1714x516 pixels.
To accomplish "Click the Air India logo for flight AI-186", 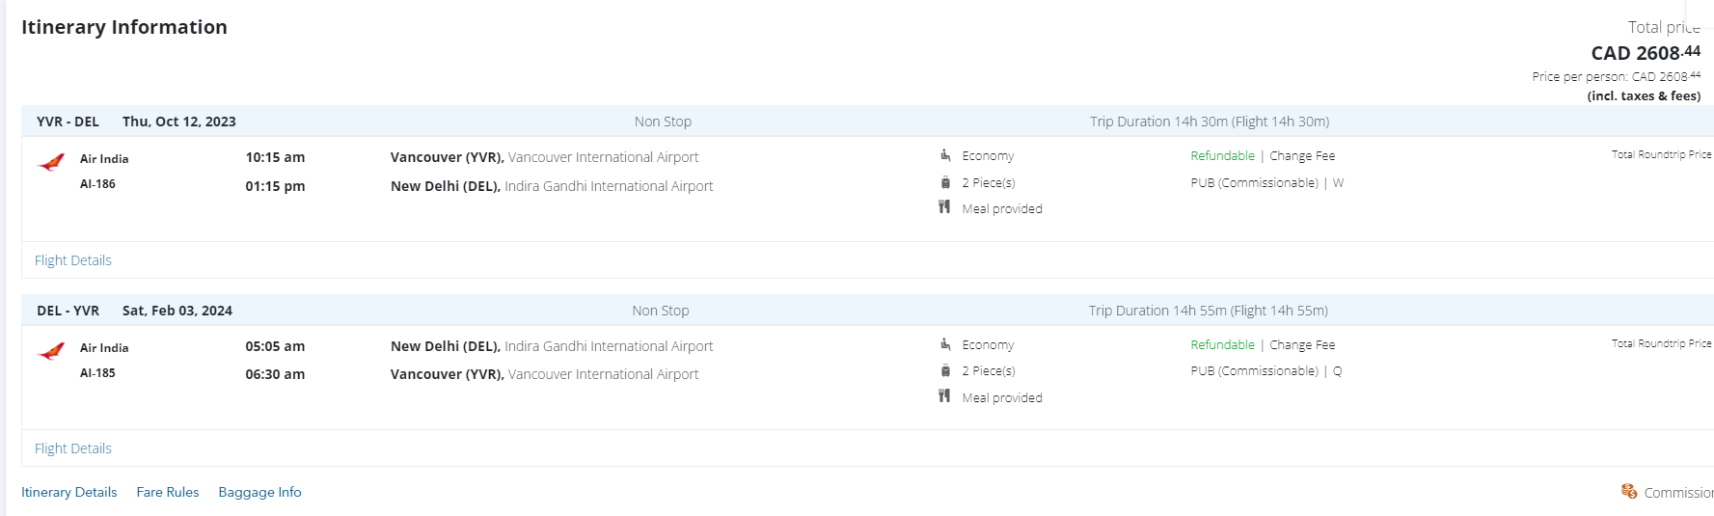I will pos(51,162).
